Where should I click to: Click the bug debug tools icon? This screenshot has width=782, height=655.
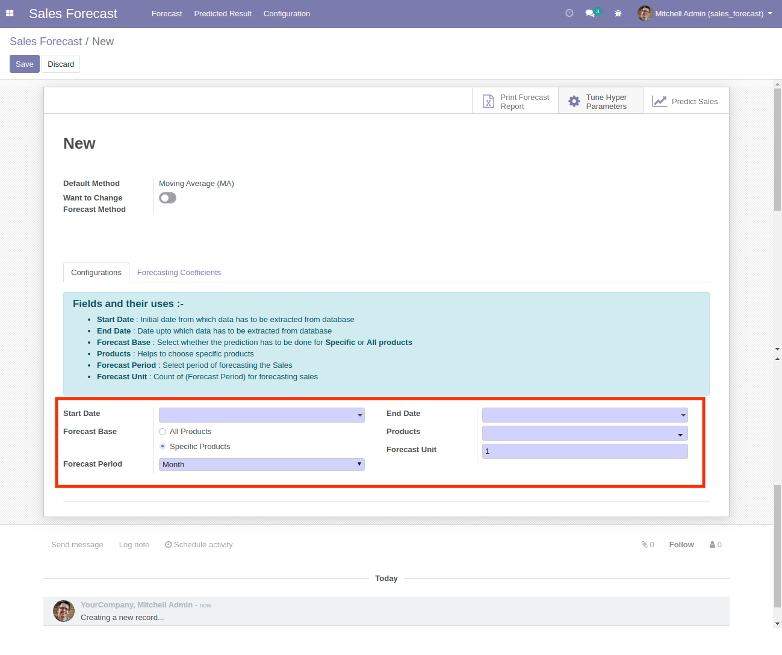pos(618,13)
